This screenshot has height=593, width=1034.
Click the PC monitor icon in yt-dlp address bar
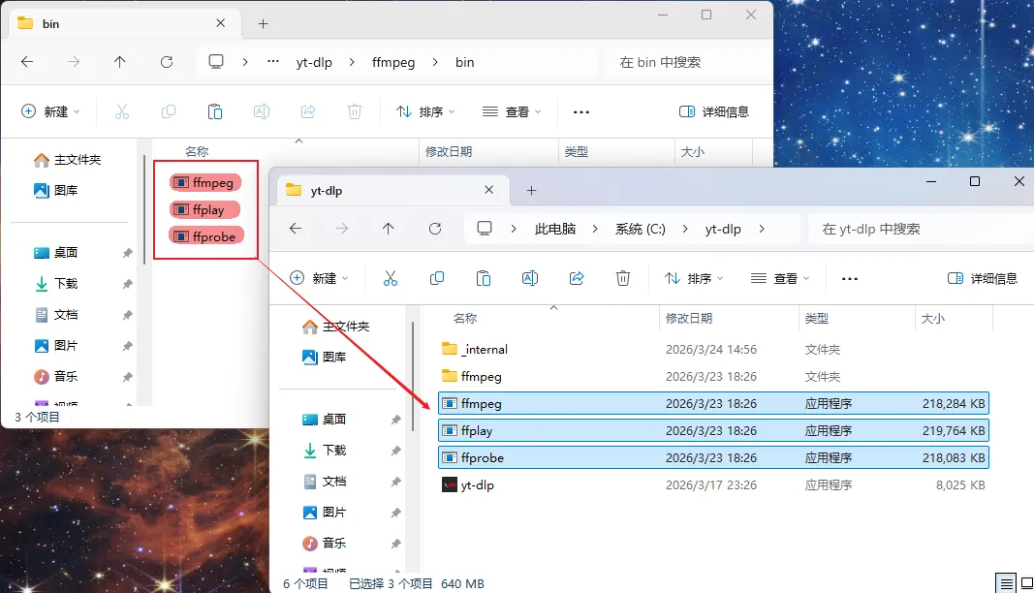coord(485,229)
